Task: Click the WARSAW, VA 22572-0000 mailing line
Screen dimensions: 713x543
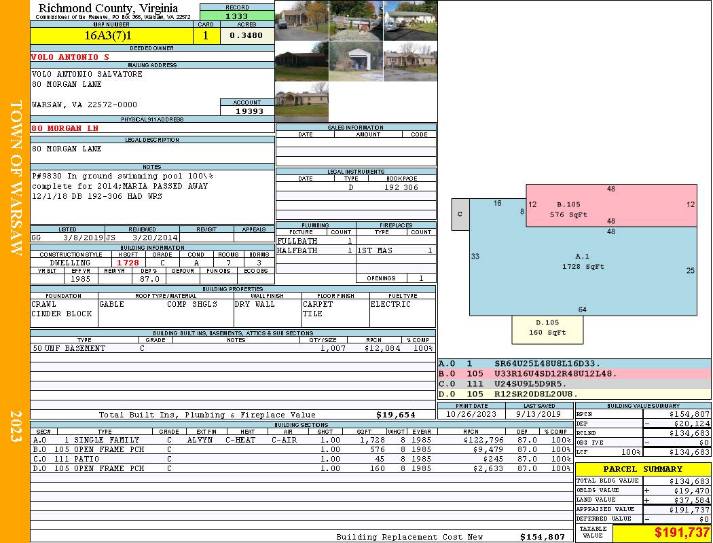Action: (x=85, y=105)
